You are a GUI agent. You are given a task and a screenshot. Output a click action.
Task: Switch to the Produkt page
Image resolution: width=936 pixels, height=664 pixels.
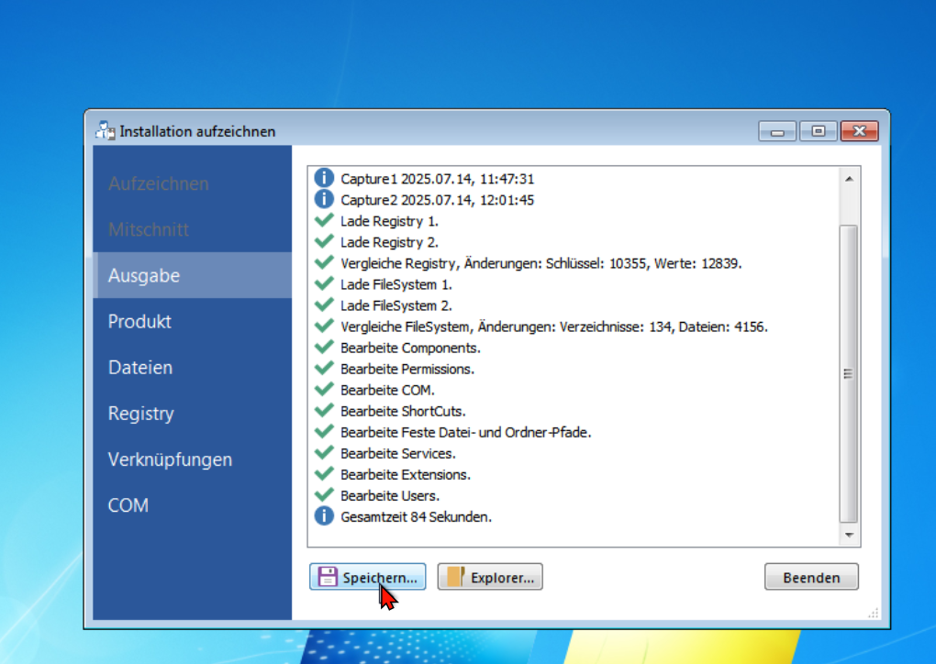click(x=192, y=321)
